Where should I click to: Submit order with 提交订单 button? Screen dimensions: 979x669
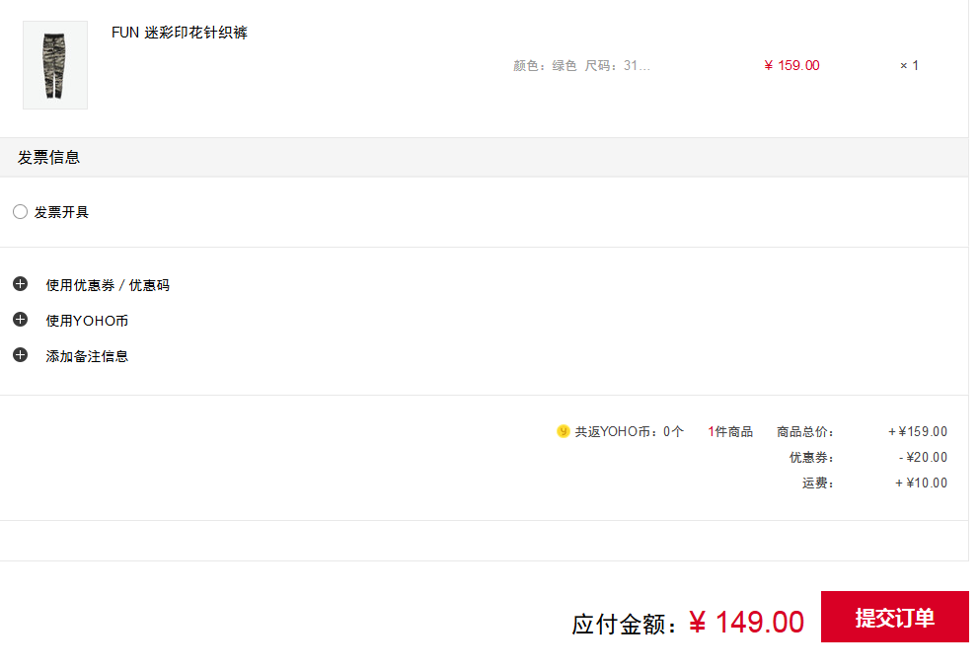pos(895,617)
